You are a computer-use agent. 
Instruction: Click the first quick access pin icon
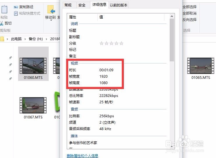pos(10,58)
